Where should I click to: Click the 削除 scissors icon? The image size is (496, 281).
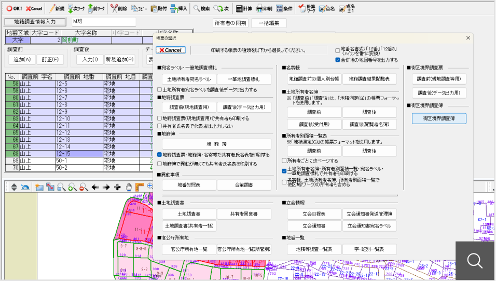114,9
